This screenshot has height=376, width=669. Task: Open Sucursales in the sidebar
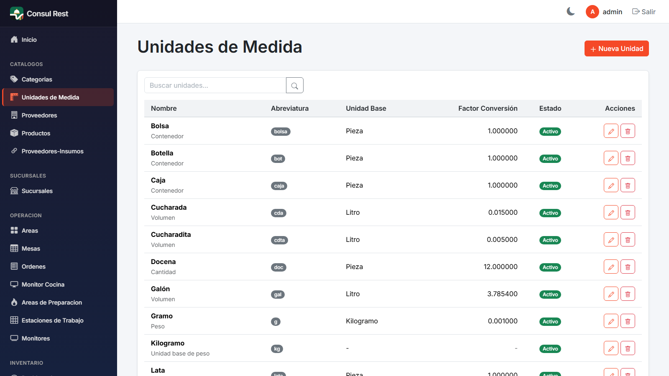click(58, 191)
